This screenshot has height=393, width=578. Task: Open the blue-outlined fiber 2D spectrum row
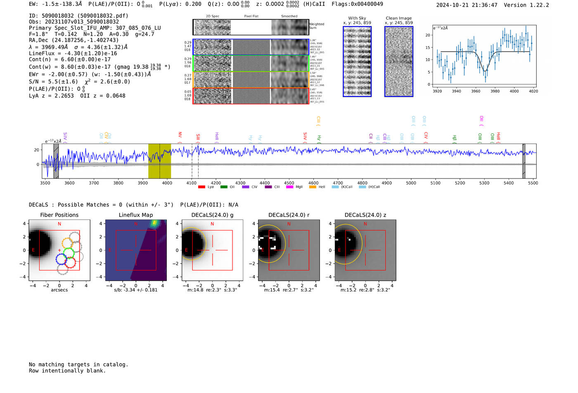251,47
